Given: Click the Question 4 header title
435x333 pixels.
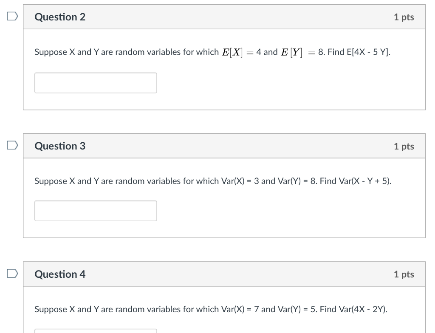Looking at the screenshot, I should (60, 274).
